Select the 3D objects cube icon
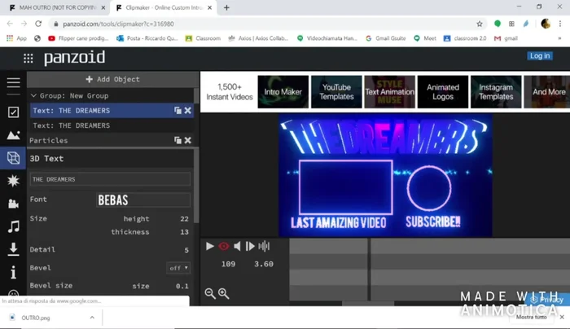This screenshot has width=570, height=329. [13, 157]
